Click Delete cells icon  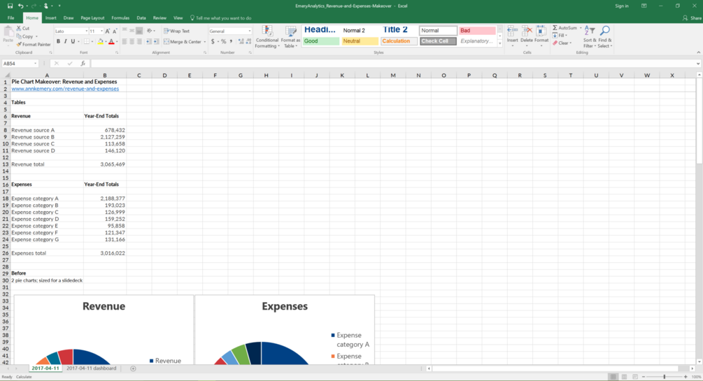click(x=527, y=37)
